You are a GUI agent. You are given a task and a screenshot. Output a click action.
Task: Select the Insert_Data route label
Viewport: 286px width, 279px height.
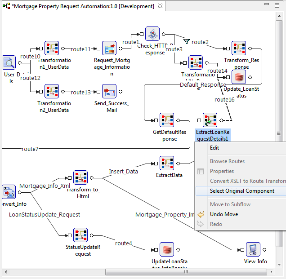coord(123,172)
